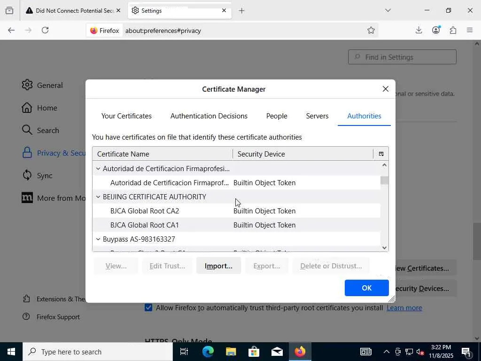The image size is (481, 361).
Task: Open Firefox View icon in tab bar
Action: (x=9, y=10)
